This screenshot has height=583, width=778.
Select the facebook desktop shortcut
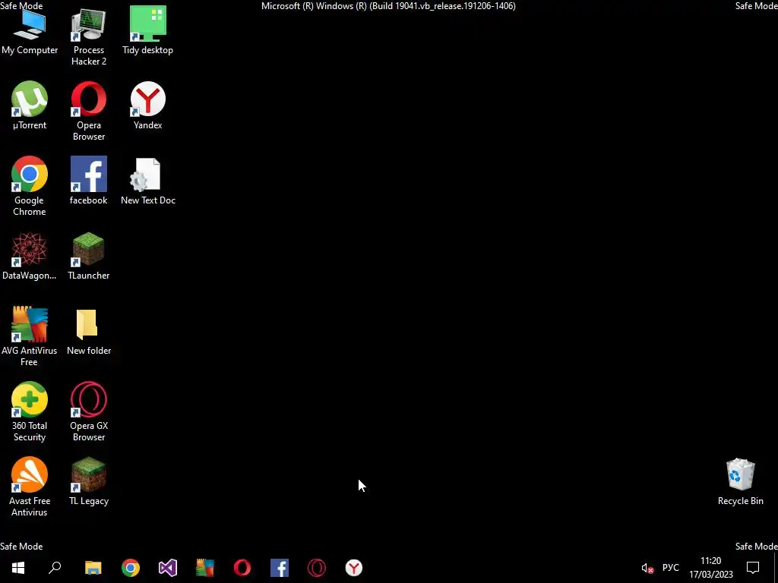pyautogui.click(x=88, y=181)
